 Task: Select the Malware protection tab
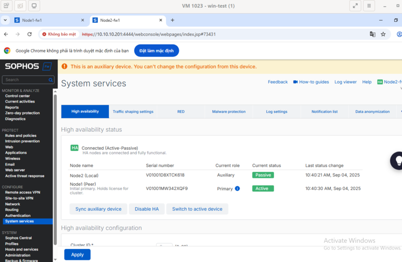228,112
